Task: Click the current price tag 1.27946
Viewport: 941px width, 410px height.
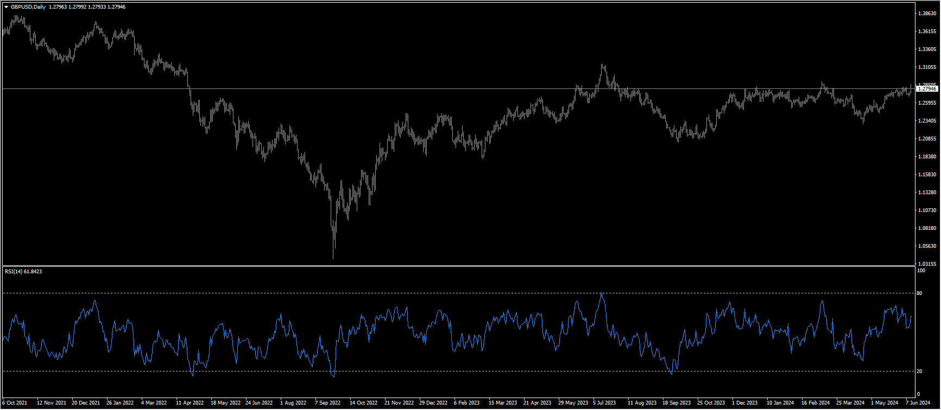Action: (x=927, y=88)
